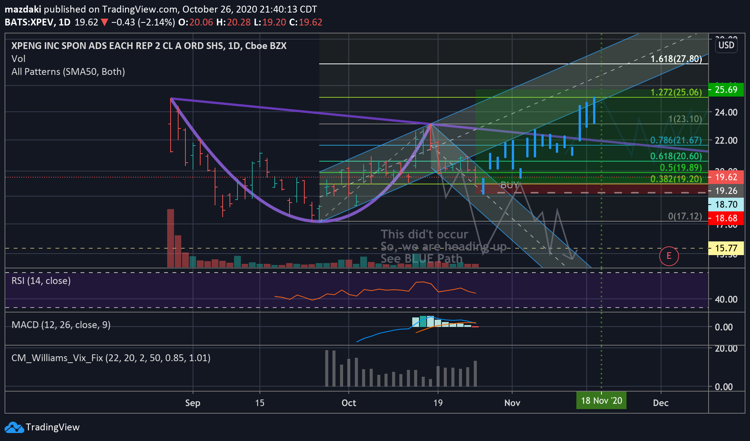Select the 0.382(19.20) Fibonacci level label
The height and width of the screenshot is (441, 750).
(x=676, y=179)
